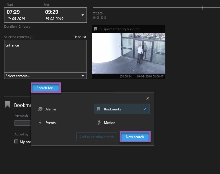Screen dimensions: 220x174
Task: Click the Motion running figure icon
Action: pyautogui.click(x=99, y=123)
